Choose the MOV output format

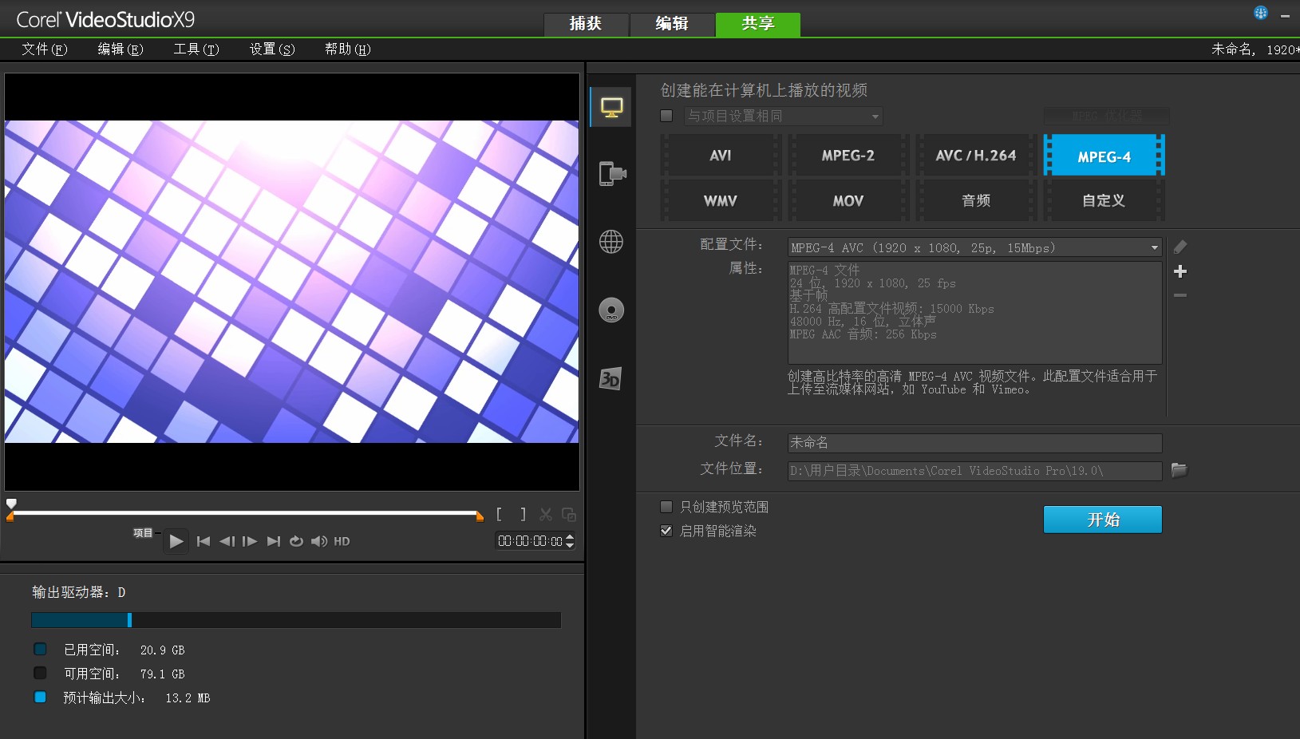(x=848, y=200)
